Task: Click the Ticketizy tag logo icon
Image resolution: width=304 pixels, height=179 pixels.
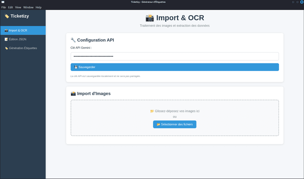Action: pyautogui.click(x=7, y=16)
